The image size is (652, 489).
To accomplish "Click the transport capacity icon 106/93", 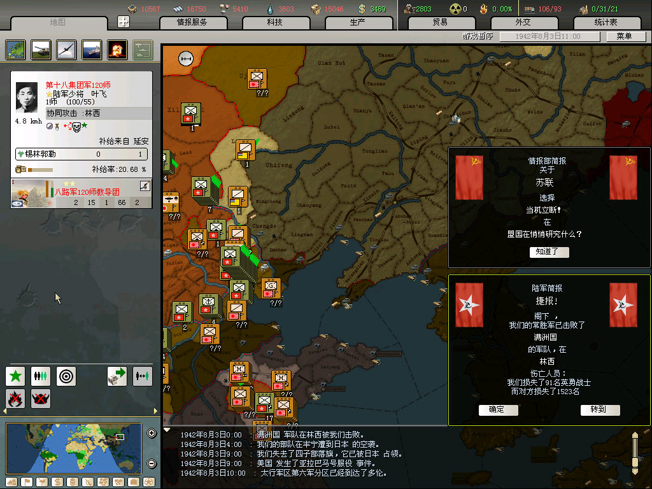I will (529, 9).
